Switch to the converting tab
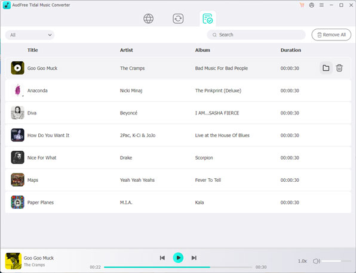Screen dimensions: 356x273 (x=178, y=18)
